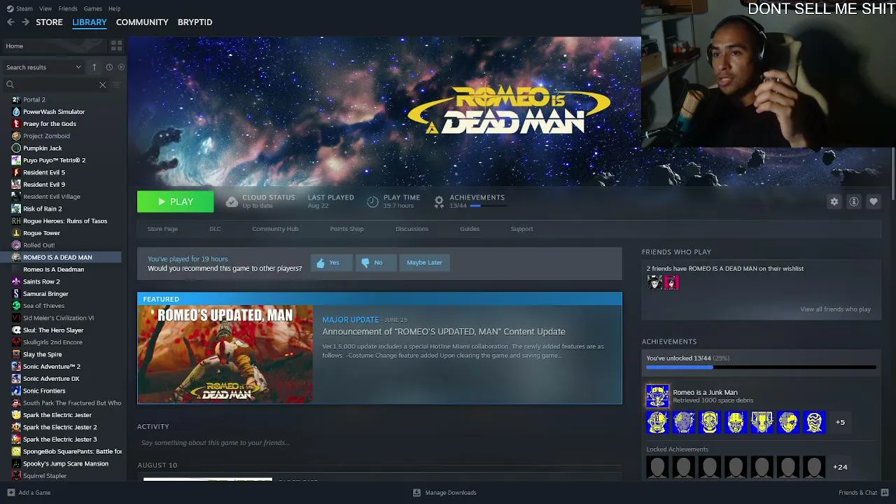The width and height of the screenshot is (896, 504).
Task: Click the play time clock icon
Action: pyautogui.click(x=372, y=202)
